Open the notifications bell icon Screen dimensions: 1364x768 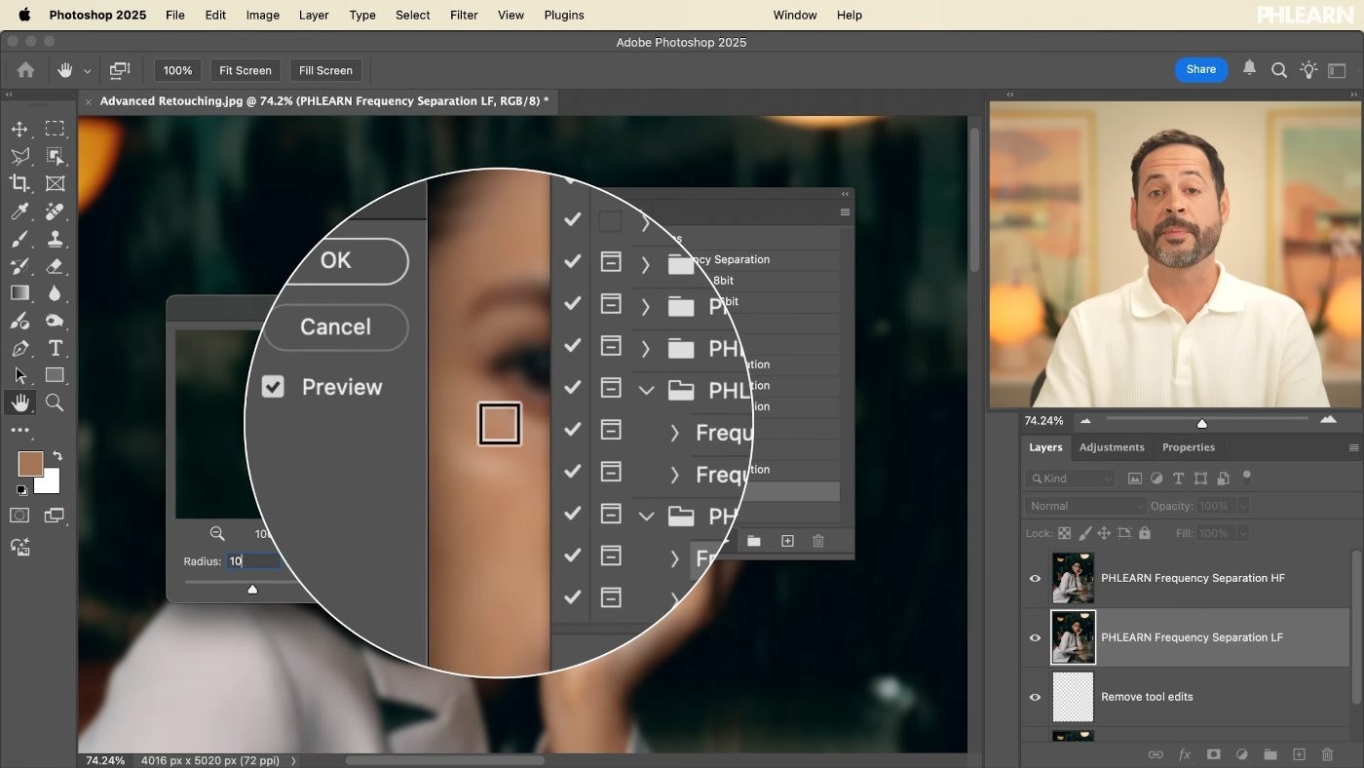pyautogui.click(x=1249, y=69)
